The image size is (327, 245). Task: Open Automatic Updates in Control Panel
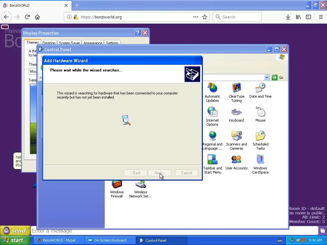pyautogui.click(x=212, y=92)
